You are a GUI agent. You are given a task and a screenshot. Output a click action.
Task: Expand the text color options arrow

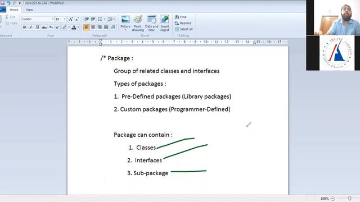coord(78,27)
